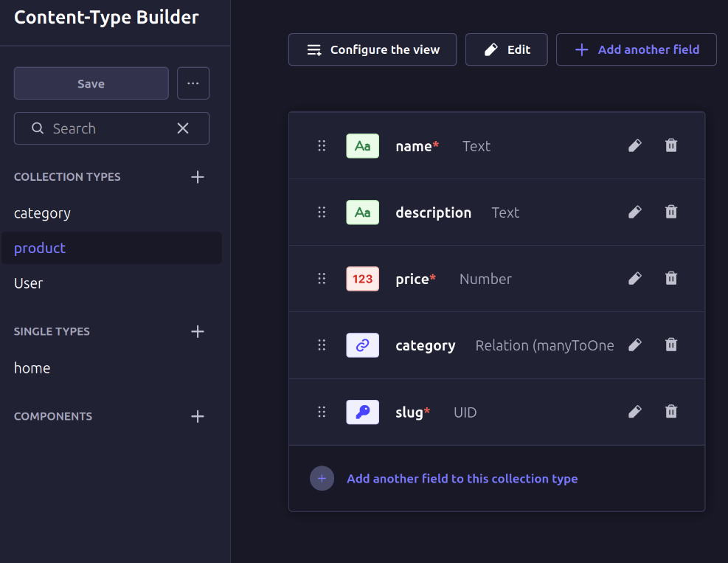Clear the search box with X icon

click(x=183, y=128)
